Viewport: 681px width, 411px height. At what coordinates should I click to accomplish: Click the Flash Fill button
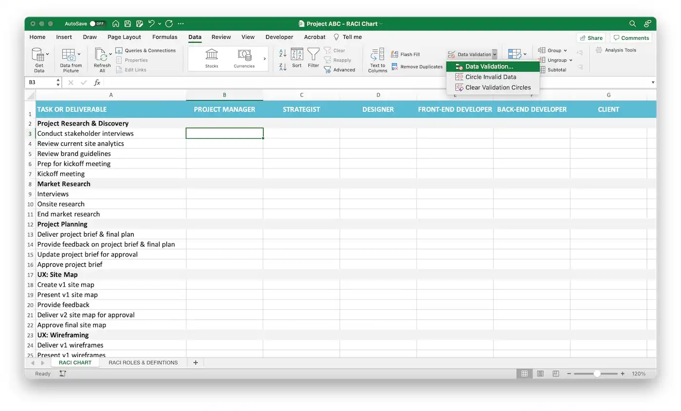tap(405, 54)
